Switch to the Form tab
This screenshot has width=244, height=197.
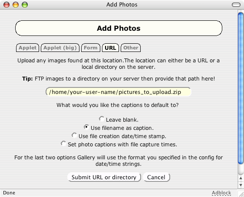coord(91,48)
